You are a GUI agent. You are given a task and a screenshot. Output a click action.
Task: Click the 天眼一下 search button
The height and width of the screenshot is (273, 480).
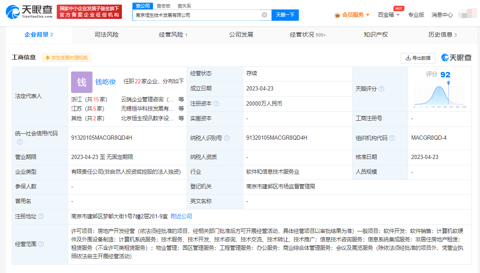click(285, 15)
